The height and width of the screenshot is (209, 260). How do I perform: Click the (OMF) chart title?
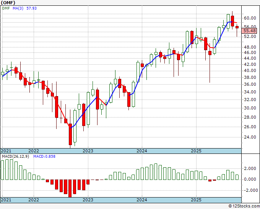coord(8,3)
